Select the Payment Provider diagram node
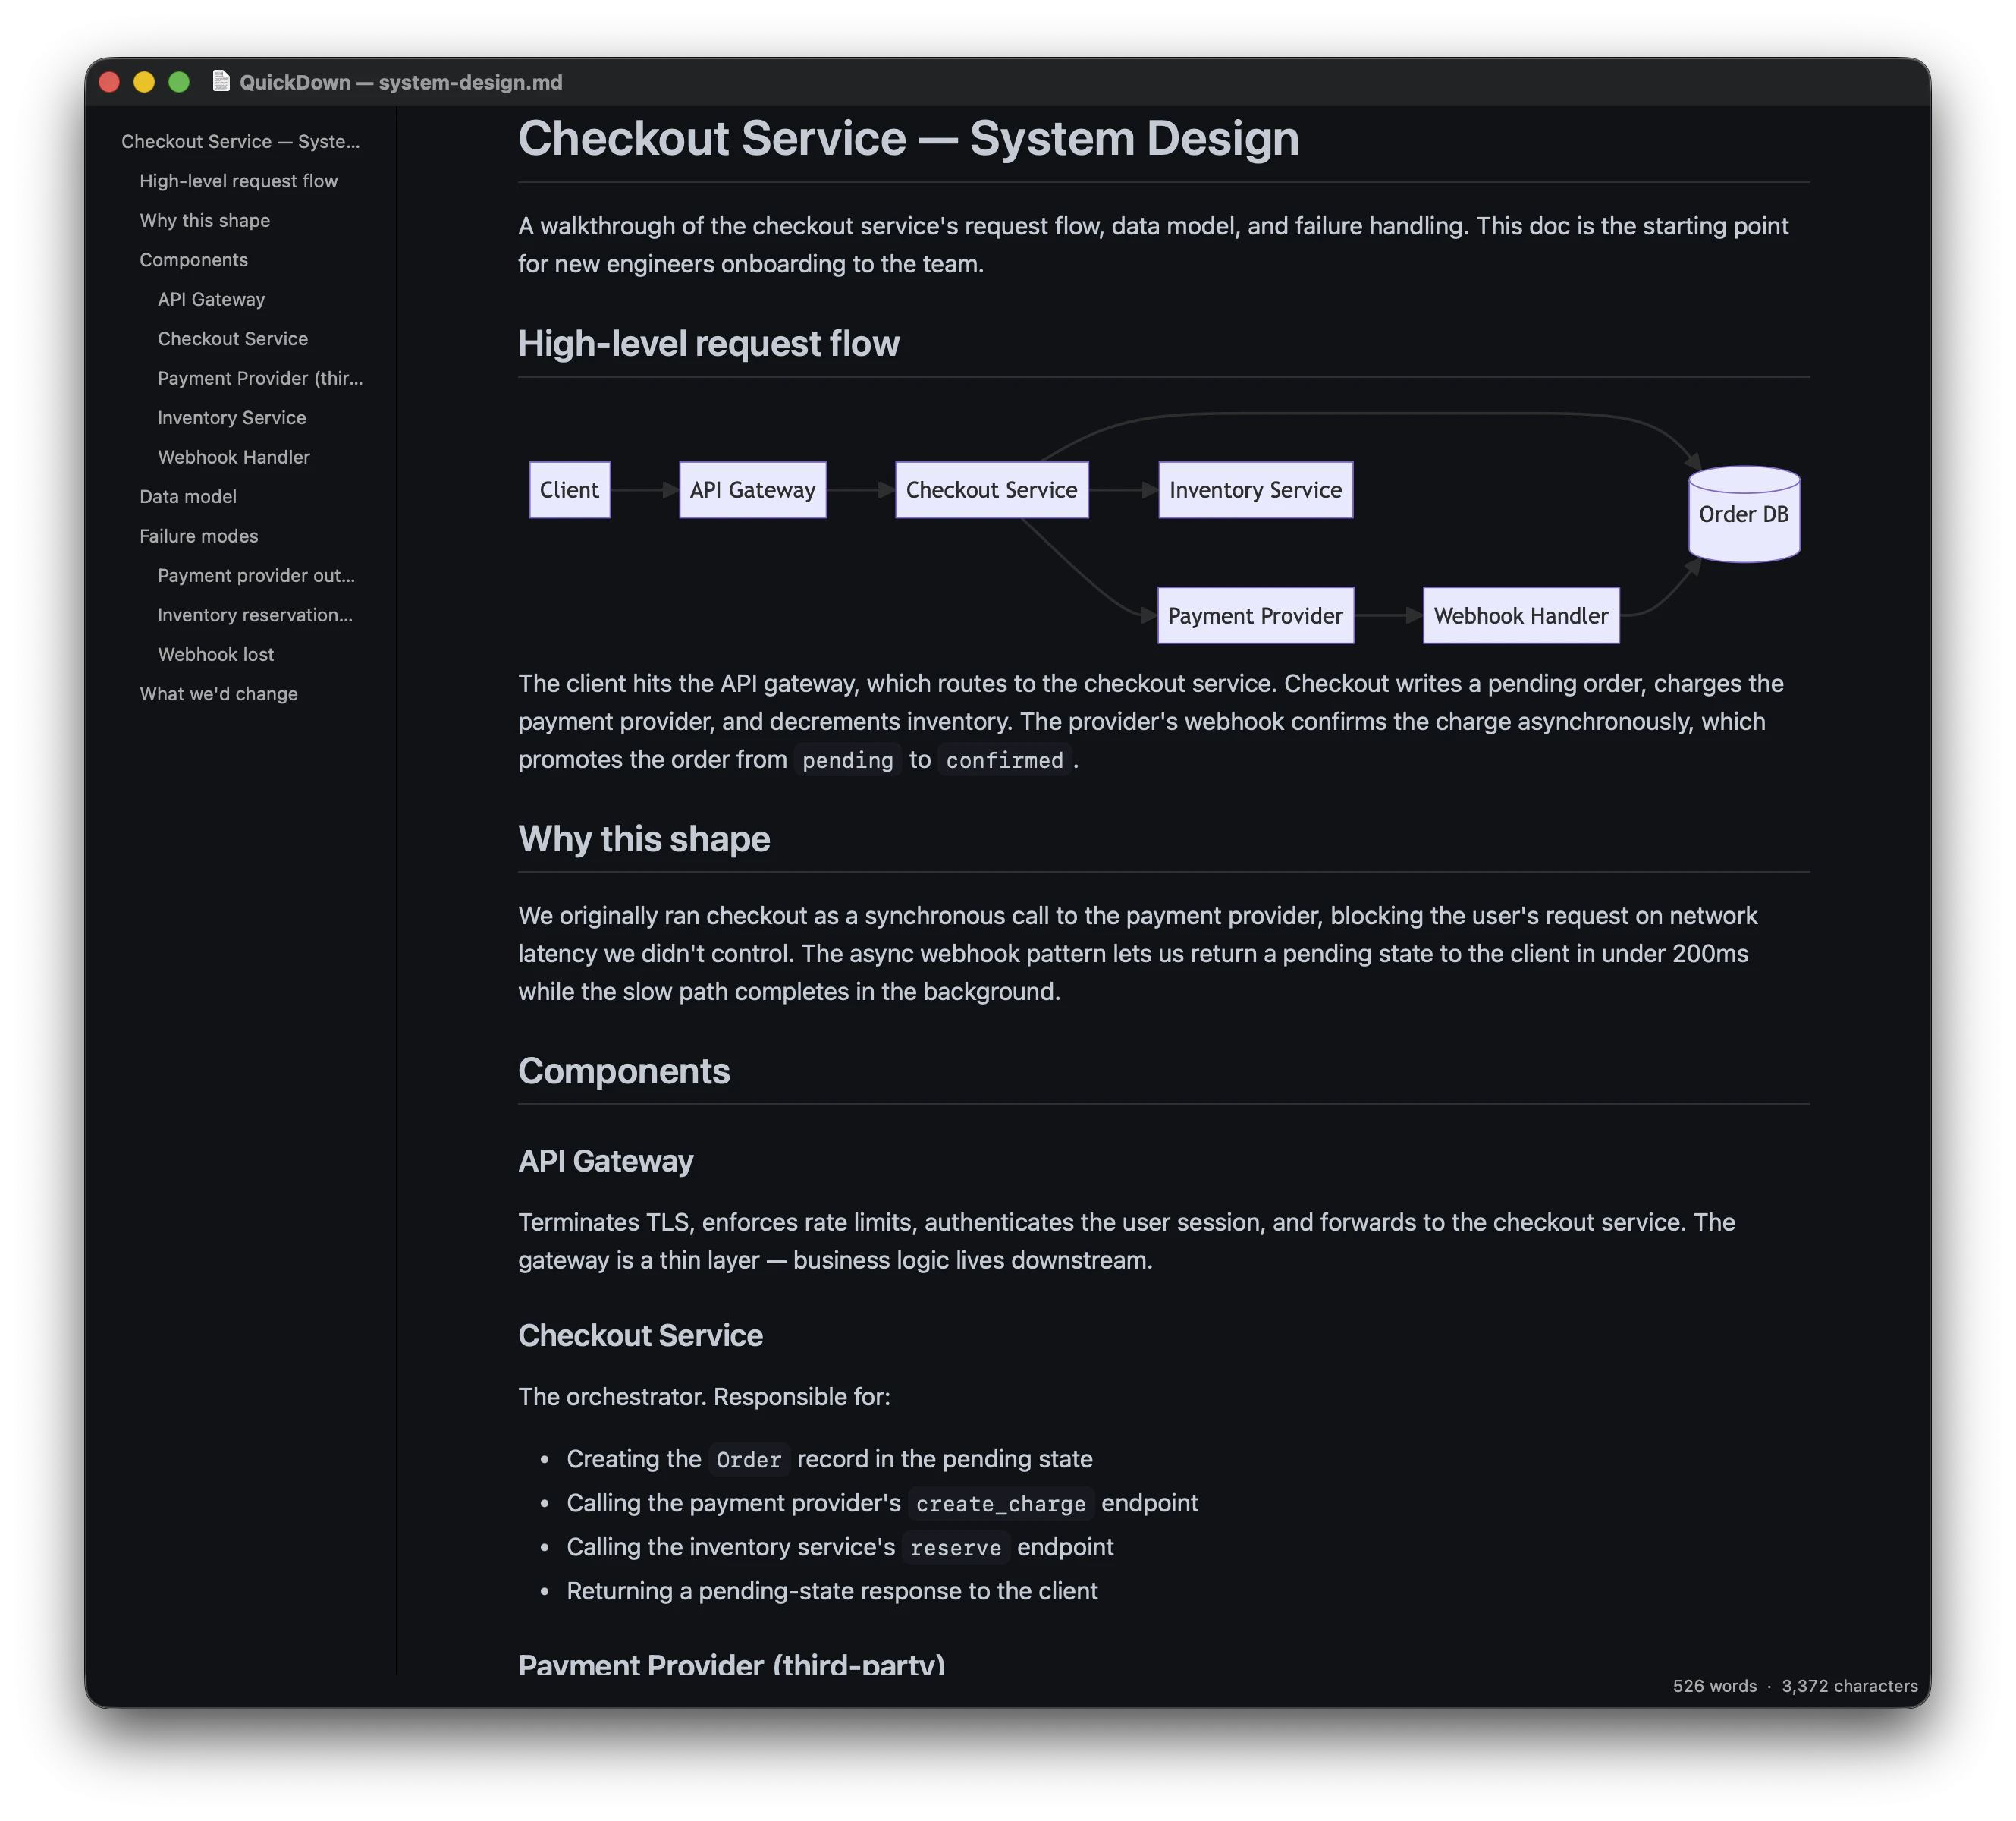The height and width of the screenshot is (1821, 2016). tap(1255, 616)
